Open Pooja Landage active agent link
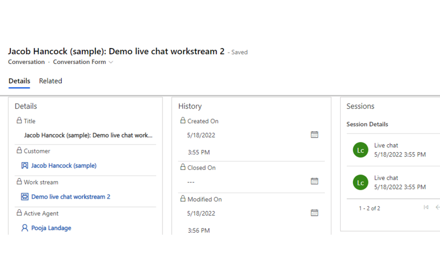Image resolution: width=440 pixels, height=276 pixels. click(51, 228)
